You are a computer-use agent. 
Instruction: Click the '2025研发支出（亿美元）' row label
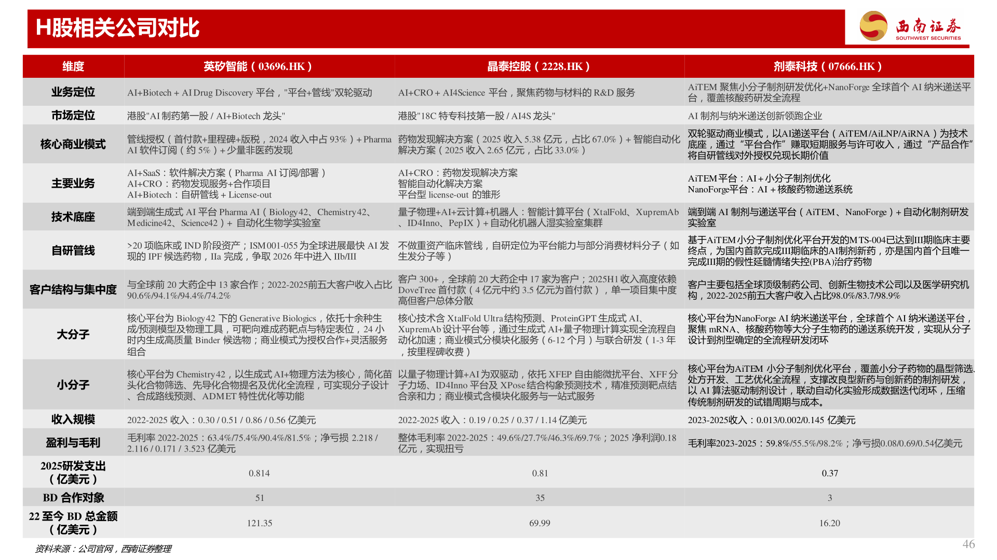(73, 473)
